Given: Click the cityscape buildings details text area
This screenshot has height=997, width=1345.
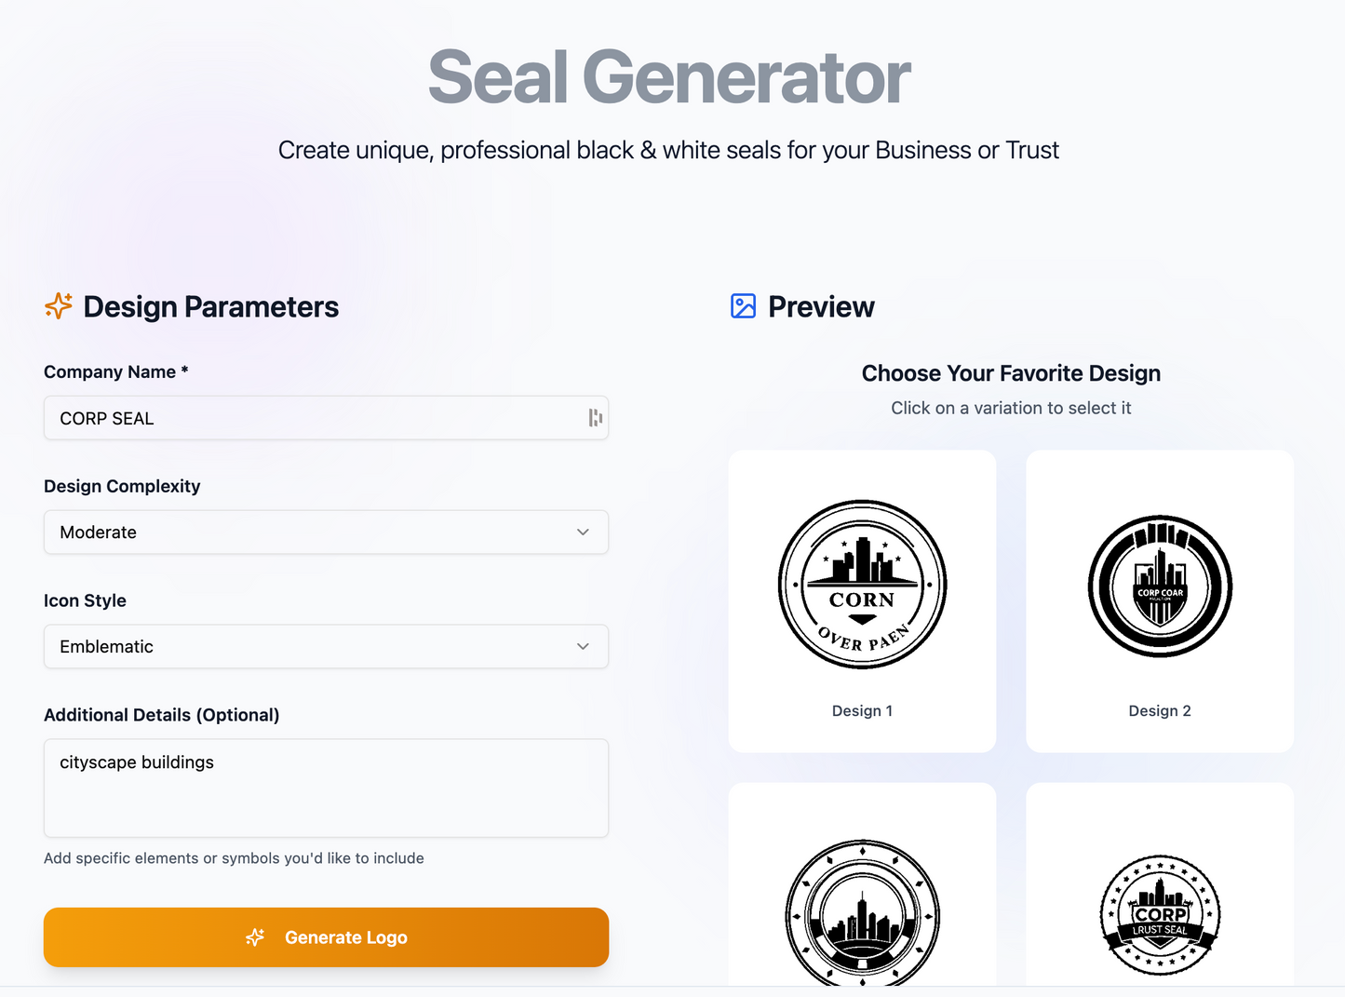Looking at the screenshot, I should (x=325, y=788).
